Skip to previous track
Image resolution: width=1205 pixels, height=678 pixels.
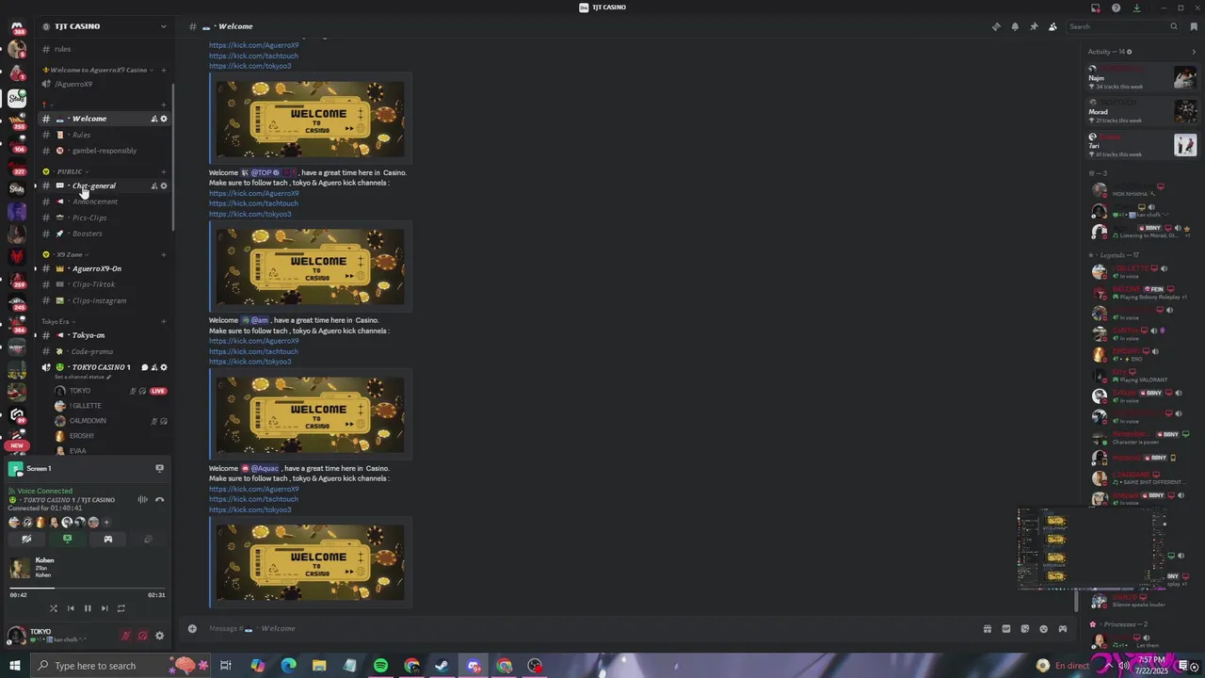point(70,608)
